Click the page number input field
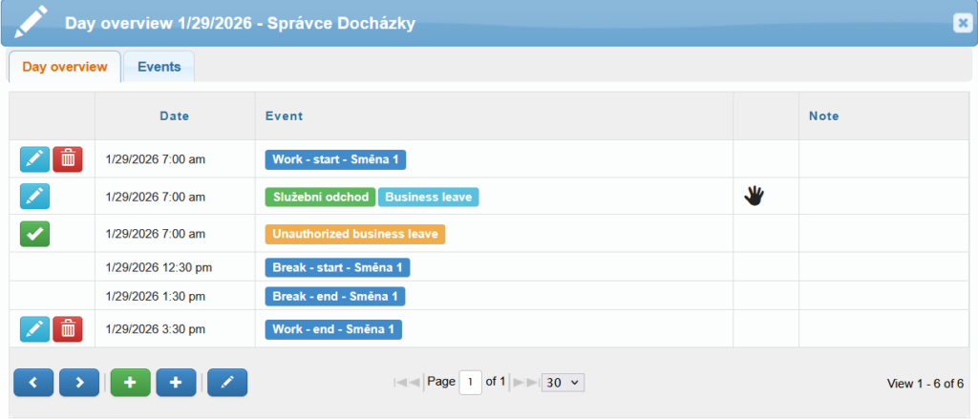Viewport: 978px width, 419px height. point(471,382)
